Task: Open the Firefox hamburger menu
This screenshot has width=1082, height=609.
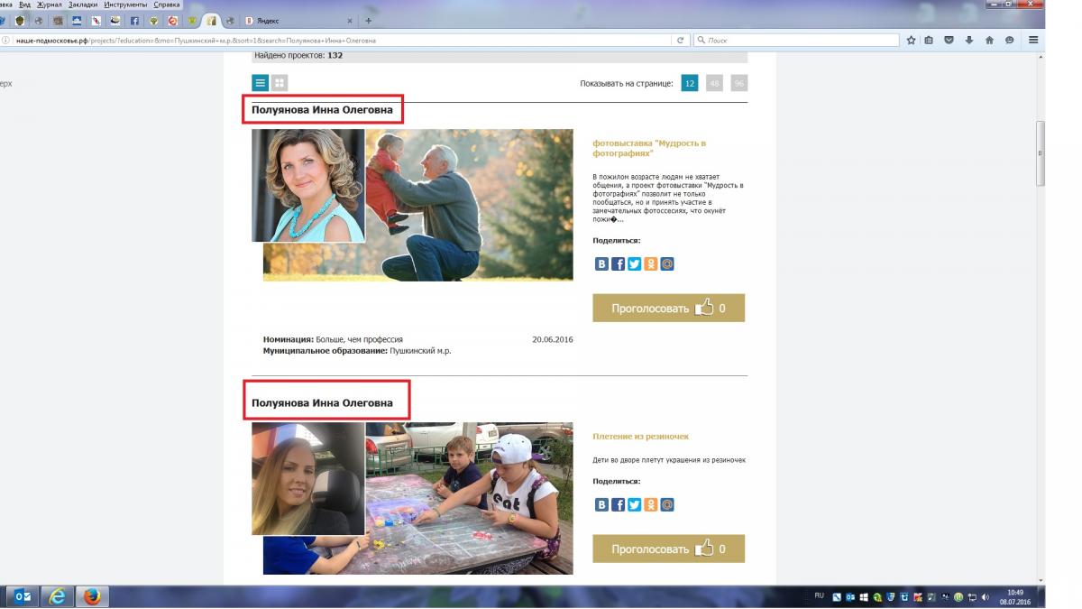Action: point(1033,40)
